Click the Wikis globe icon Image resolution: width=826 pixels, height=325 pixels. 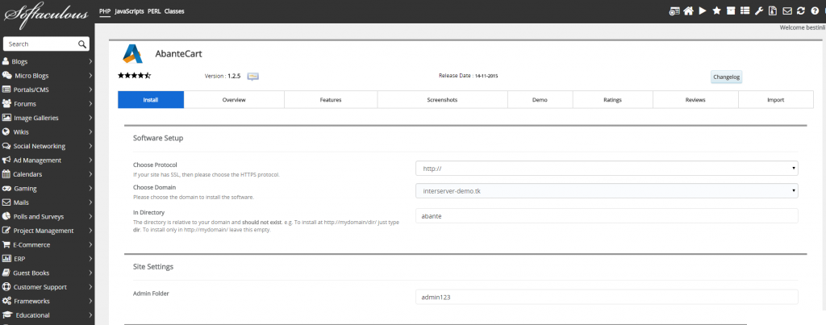click(x=6, y=131)
